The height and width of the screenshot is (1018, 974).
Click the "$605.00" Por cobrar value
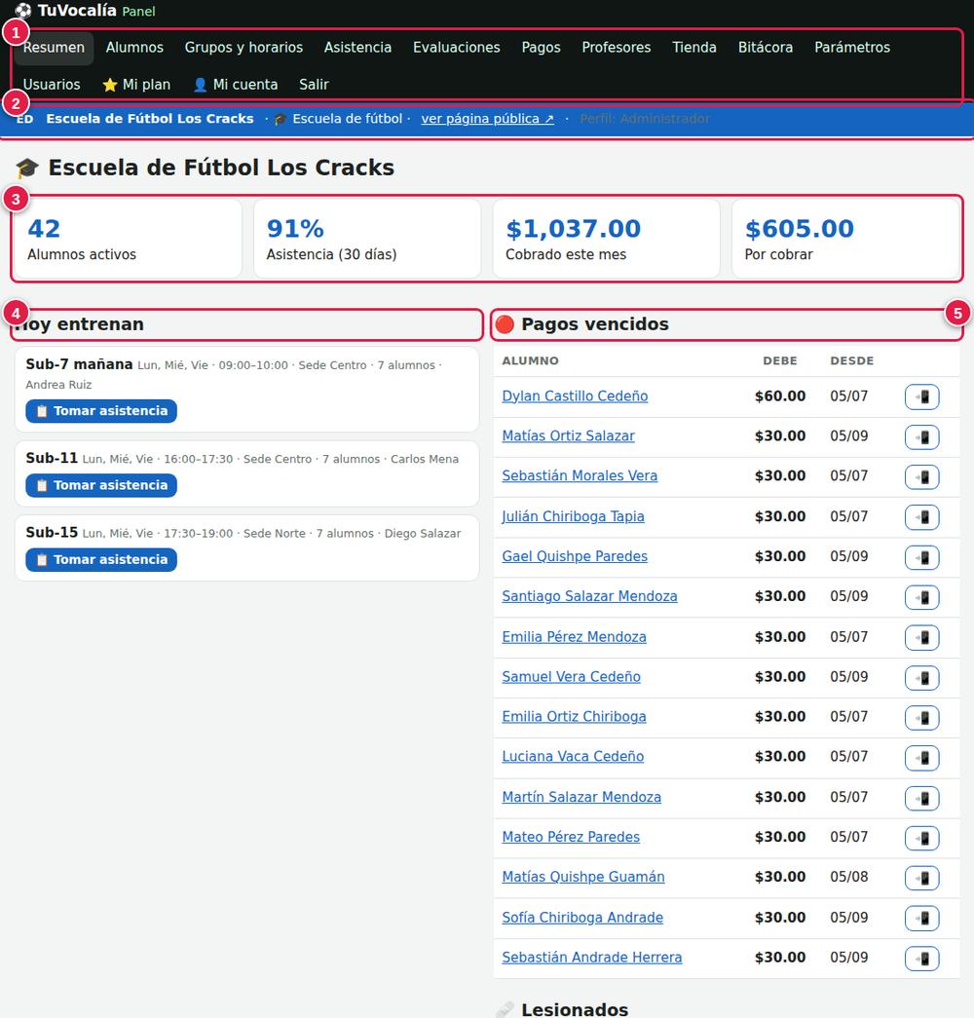pyautogui.click(x=800, y=229)
